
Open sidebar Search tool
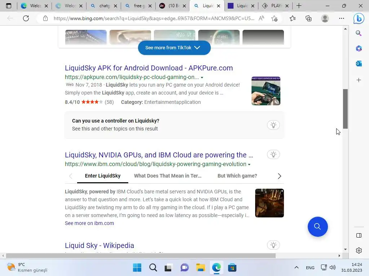click(359, 33)
